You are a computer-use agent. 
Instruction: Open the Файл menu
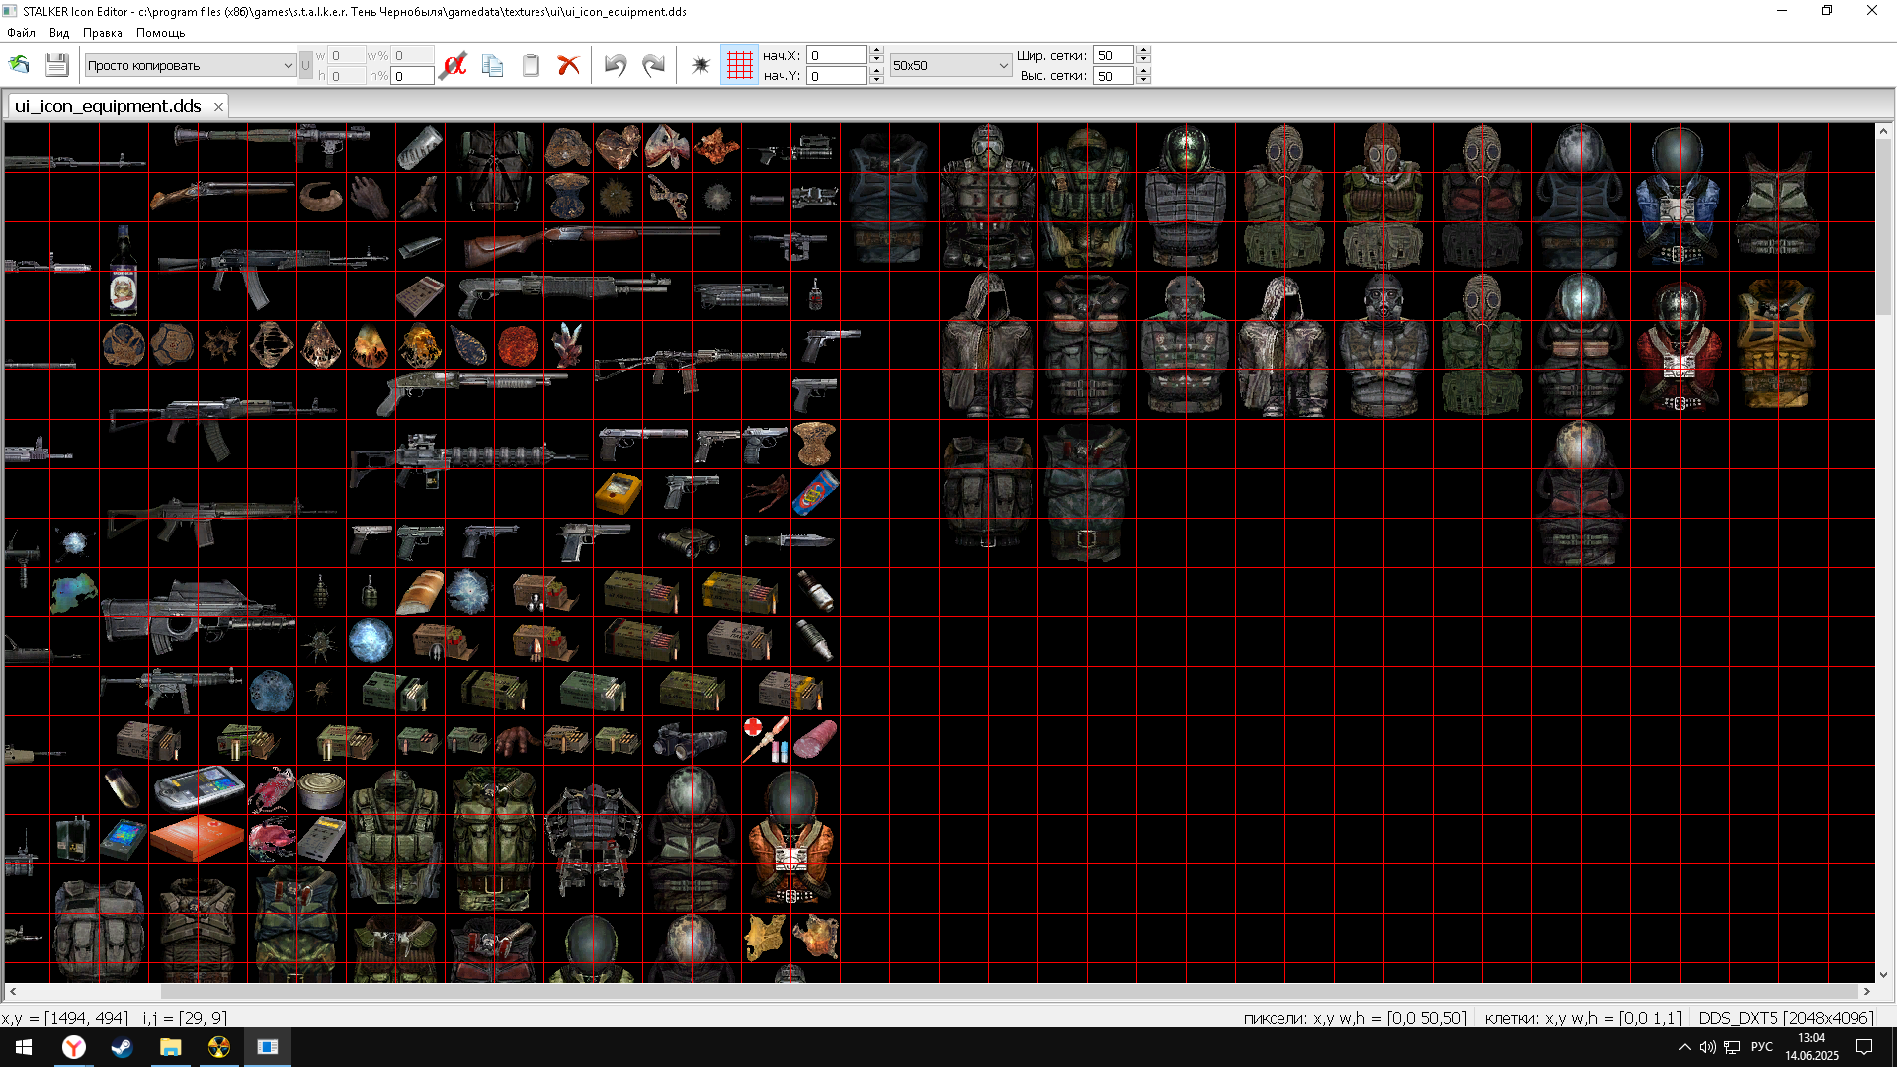tap(21, 33)
